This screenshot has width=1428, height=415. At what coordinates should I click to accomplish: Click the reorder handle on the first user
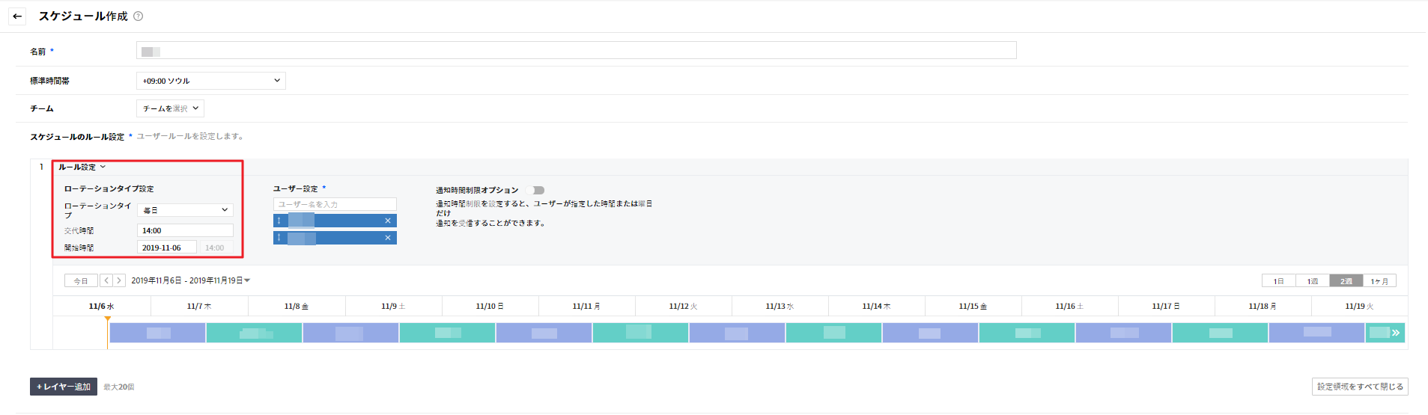(x=279, y=221)
